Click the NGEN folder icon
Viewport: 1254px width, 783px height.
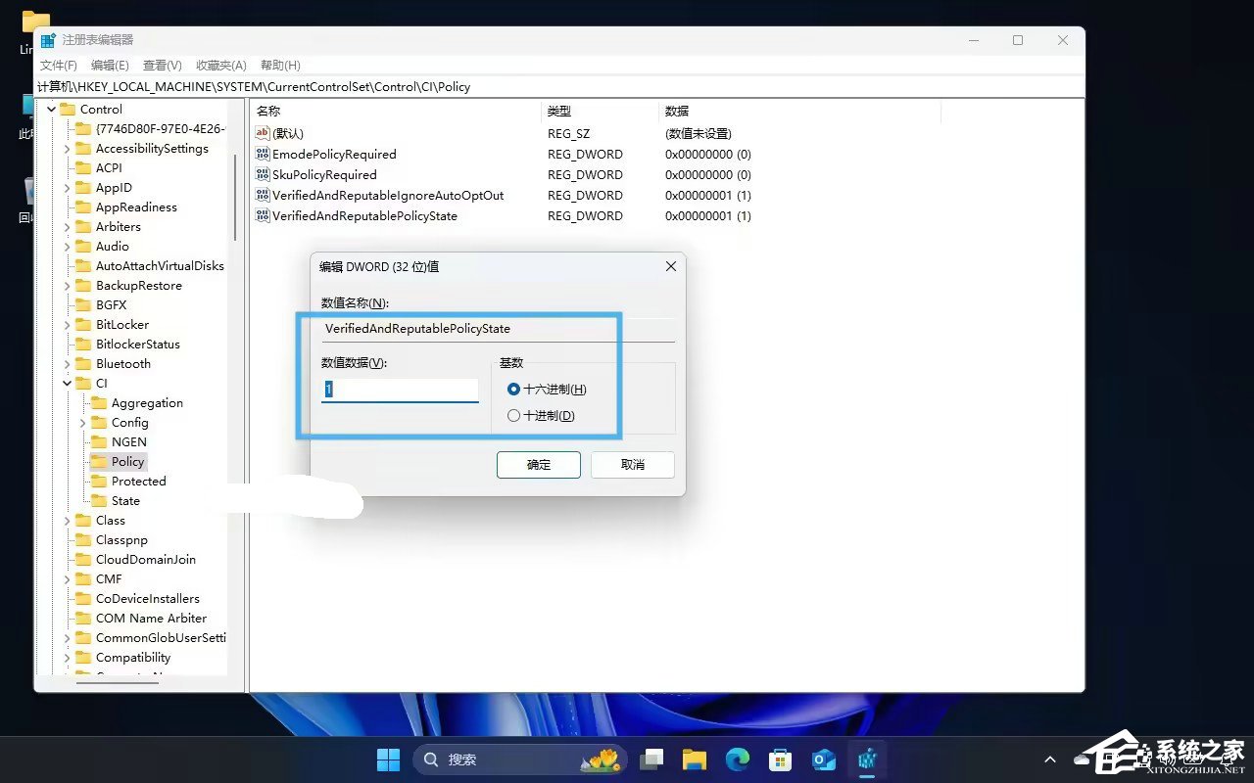tap(99, 441)
